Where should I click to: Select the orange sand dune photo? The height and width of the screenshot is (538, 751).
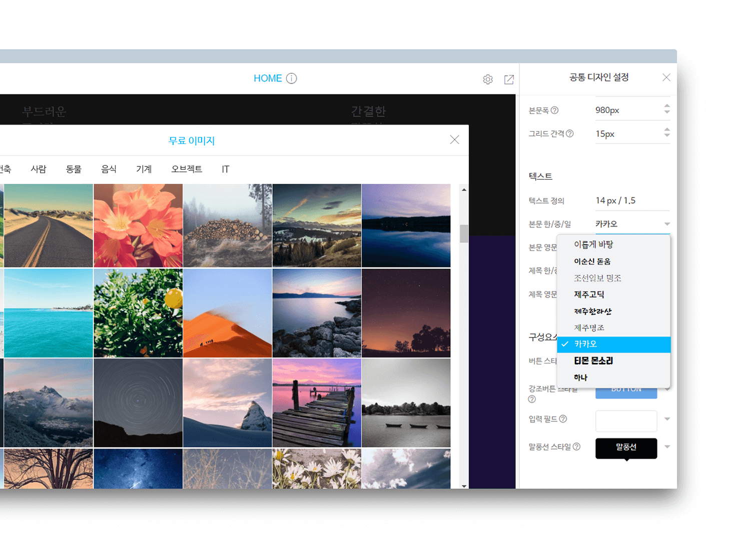[x=228, y=313]
